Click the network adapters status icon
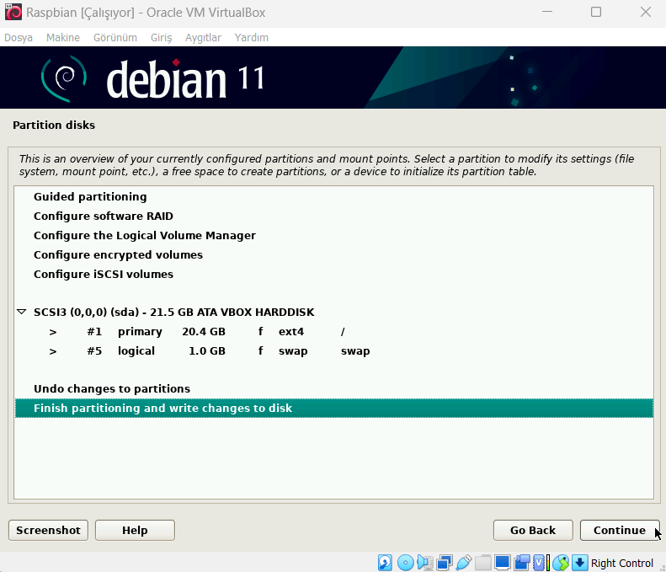Viewport: 666px width, 572px height. pyautogui.click(x=444, y=563)
